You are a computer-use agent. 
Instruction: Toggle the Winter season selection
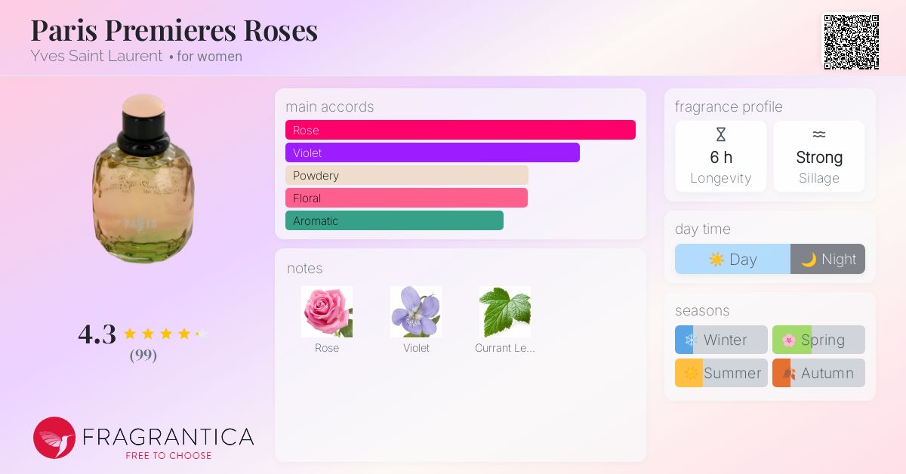coord(721,340)
